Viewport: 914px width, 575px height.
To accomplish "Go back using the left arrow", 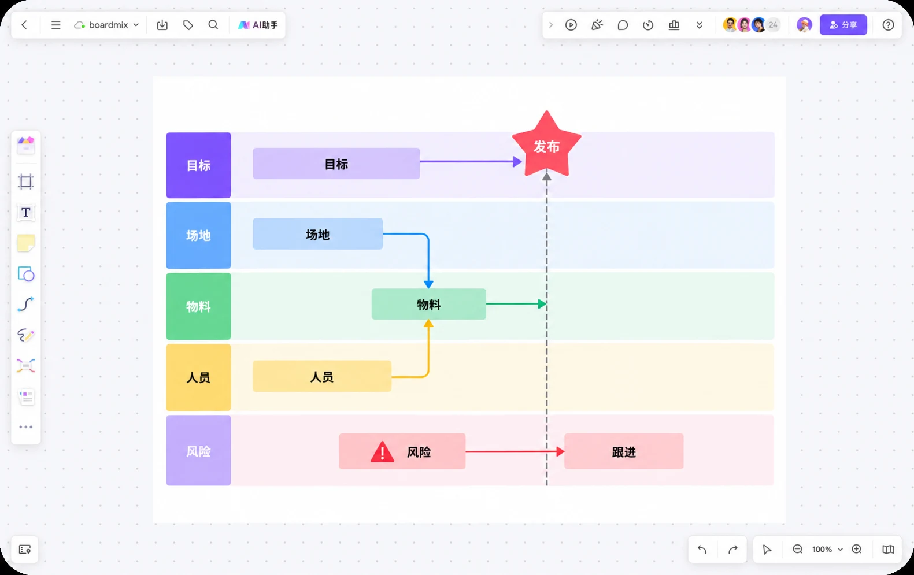I will coord(24,25).
